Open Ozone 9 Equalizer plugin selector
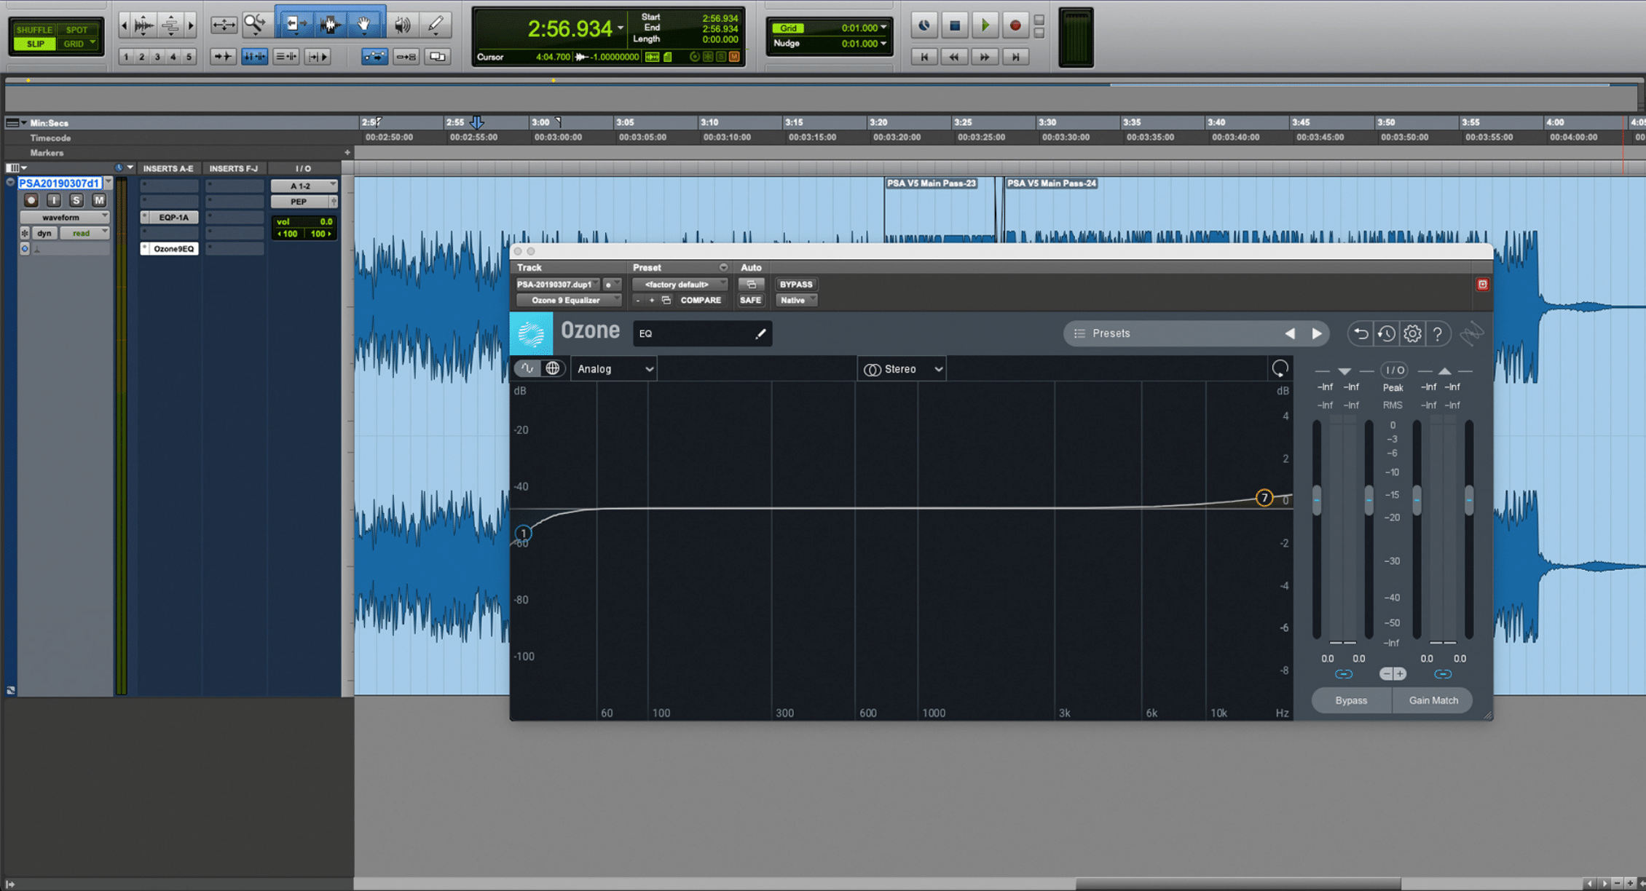 click(568, 300)
